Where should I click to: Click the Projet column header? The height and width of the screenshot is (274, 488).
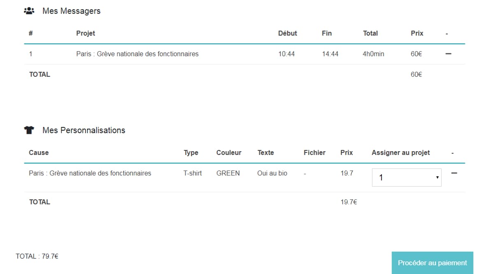coord(86,33)
